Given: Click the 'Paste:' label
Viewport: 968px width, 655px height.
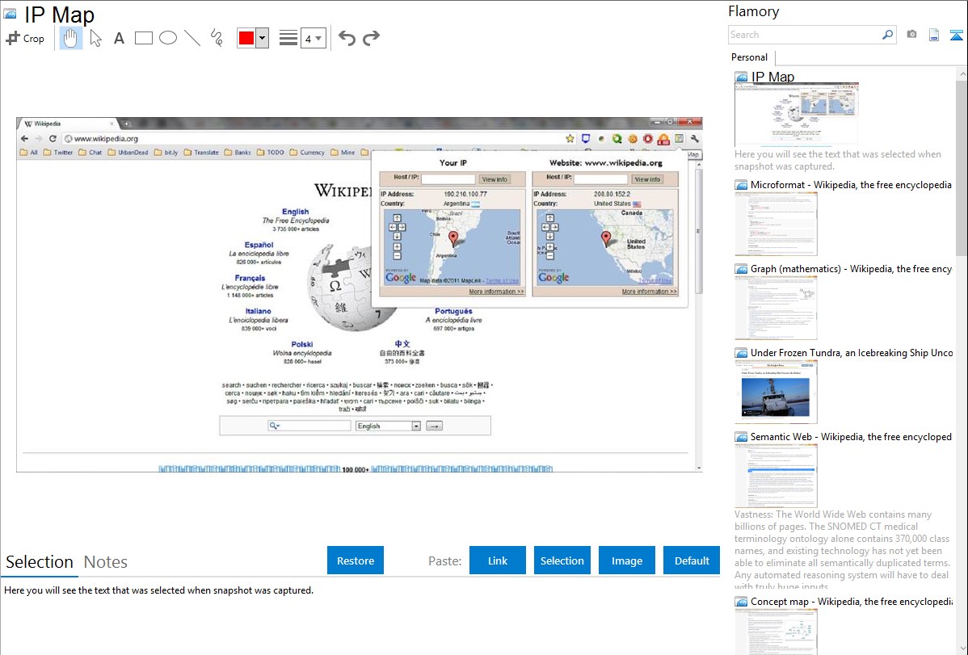Looking at the screenshot, I should 445,561.
